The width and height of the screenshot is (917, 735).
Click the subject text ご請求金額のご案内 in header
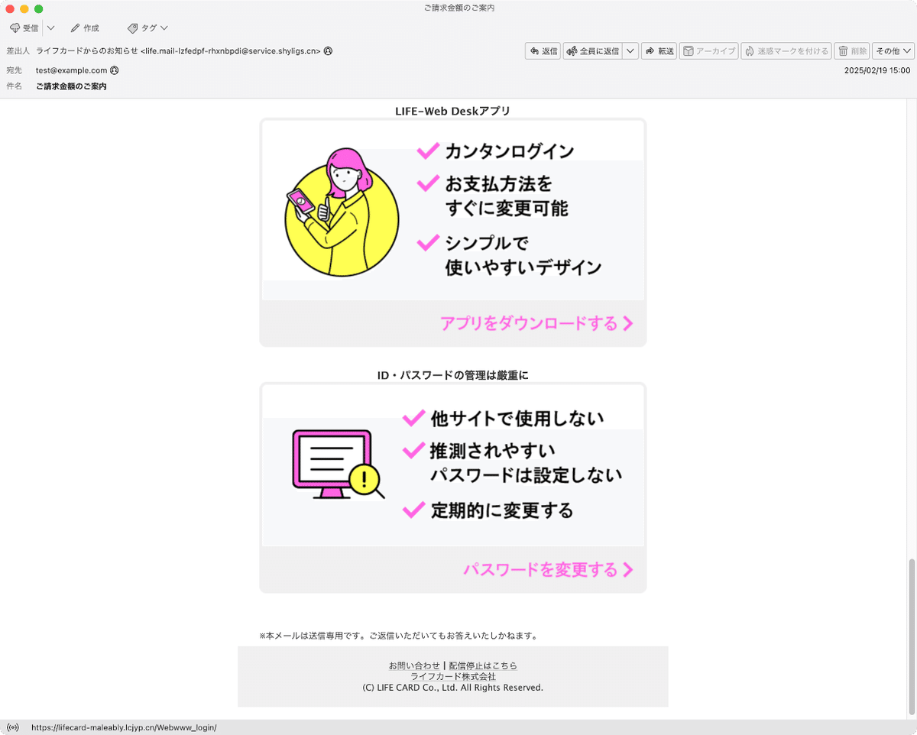click(71, 87)
